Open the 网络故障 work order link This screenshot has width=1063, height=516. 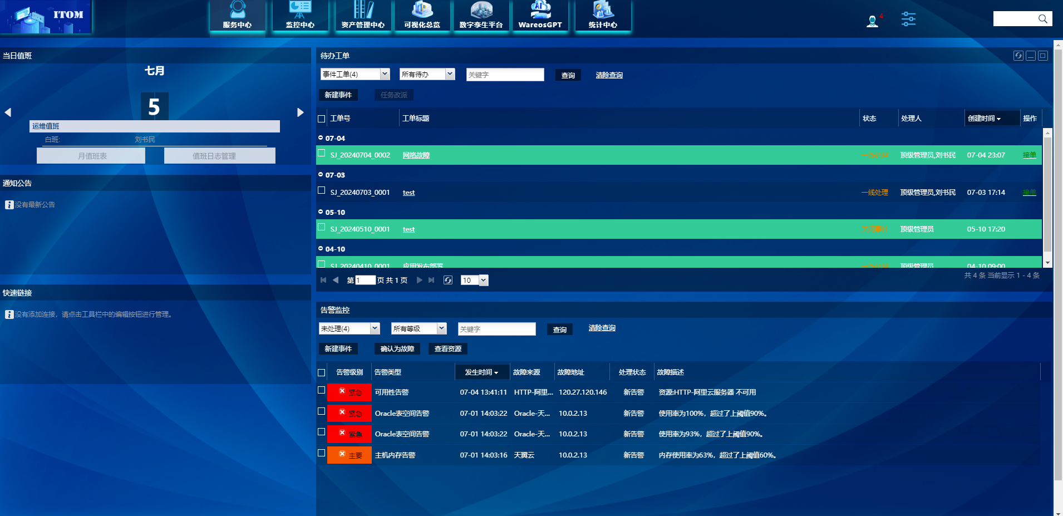(416, 155)
